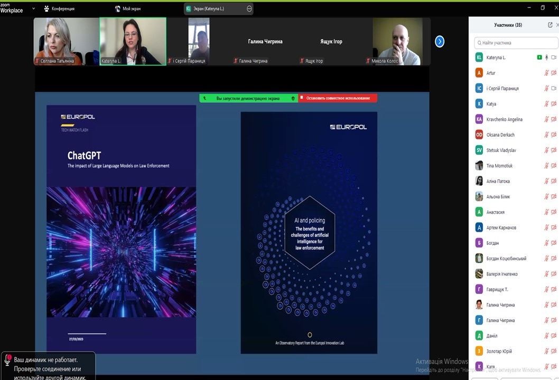Switch to the Конференция tab
Screen dimensions: 559x380
click(59, 8)
